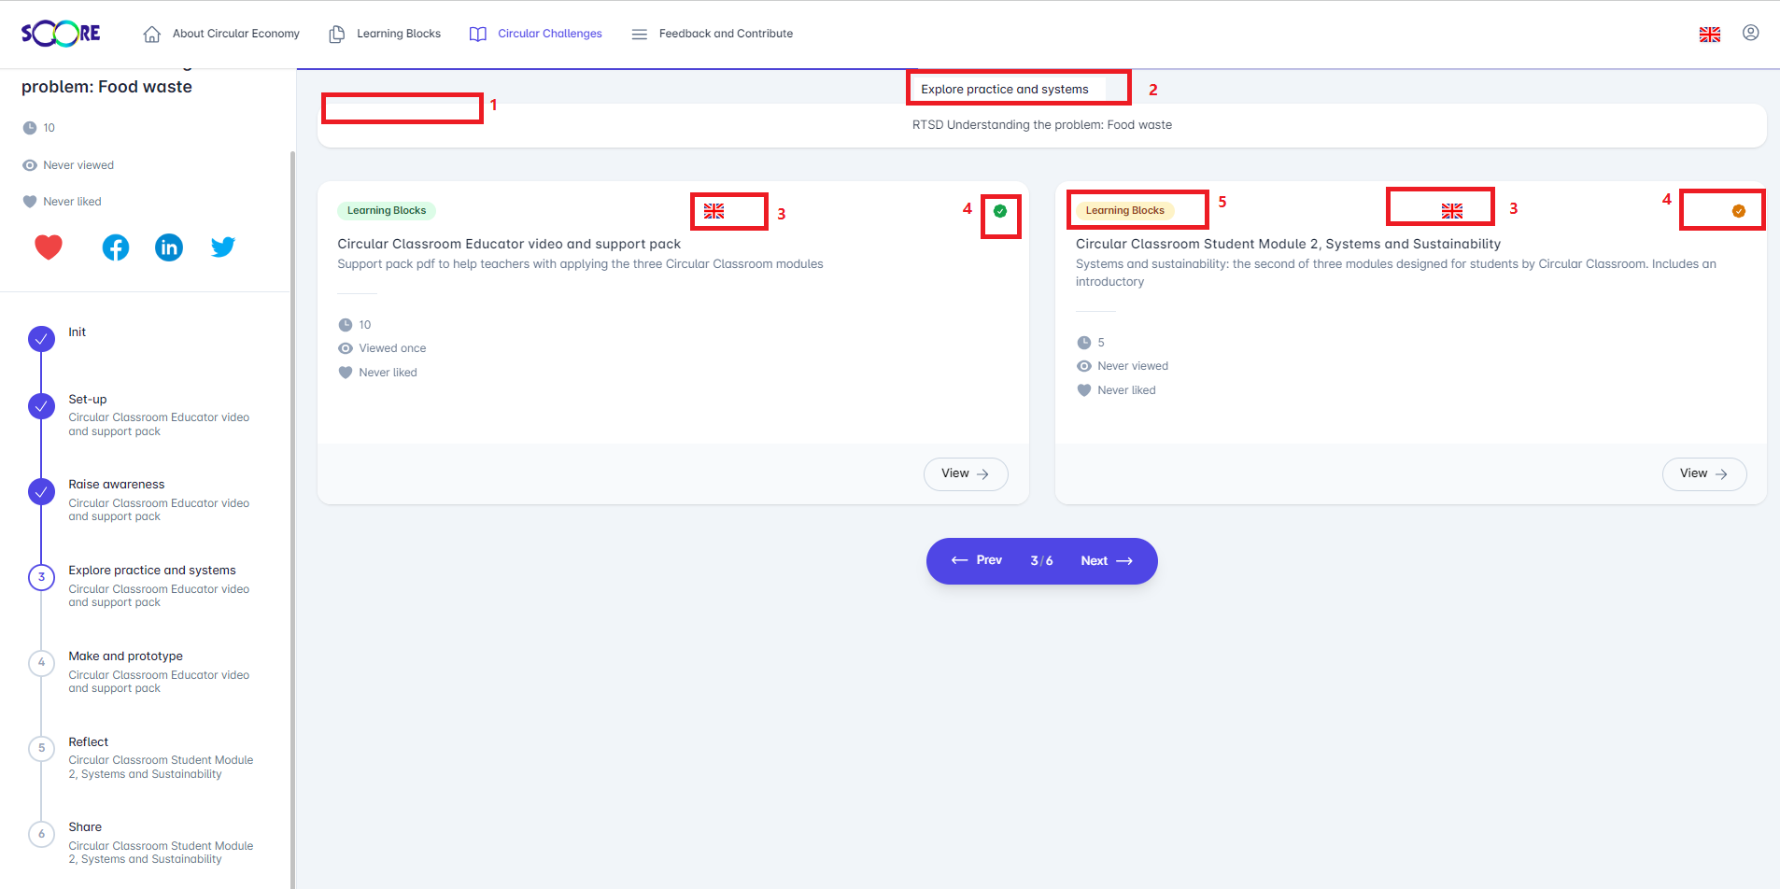
Task: Click the orange status check on Student Module card
Action: [x=1739, y=211]
